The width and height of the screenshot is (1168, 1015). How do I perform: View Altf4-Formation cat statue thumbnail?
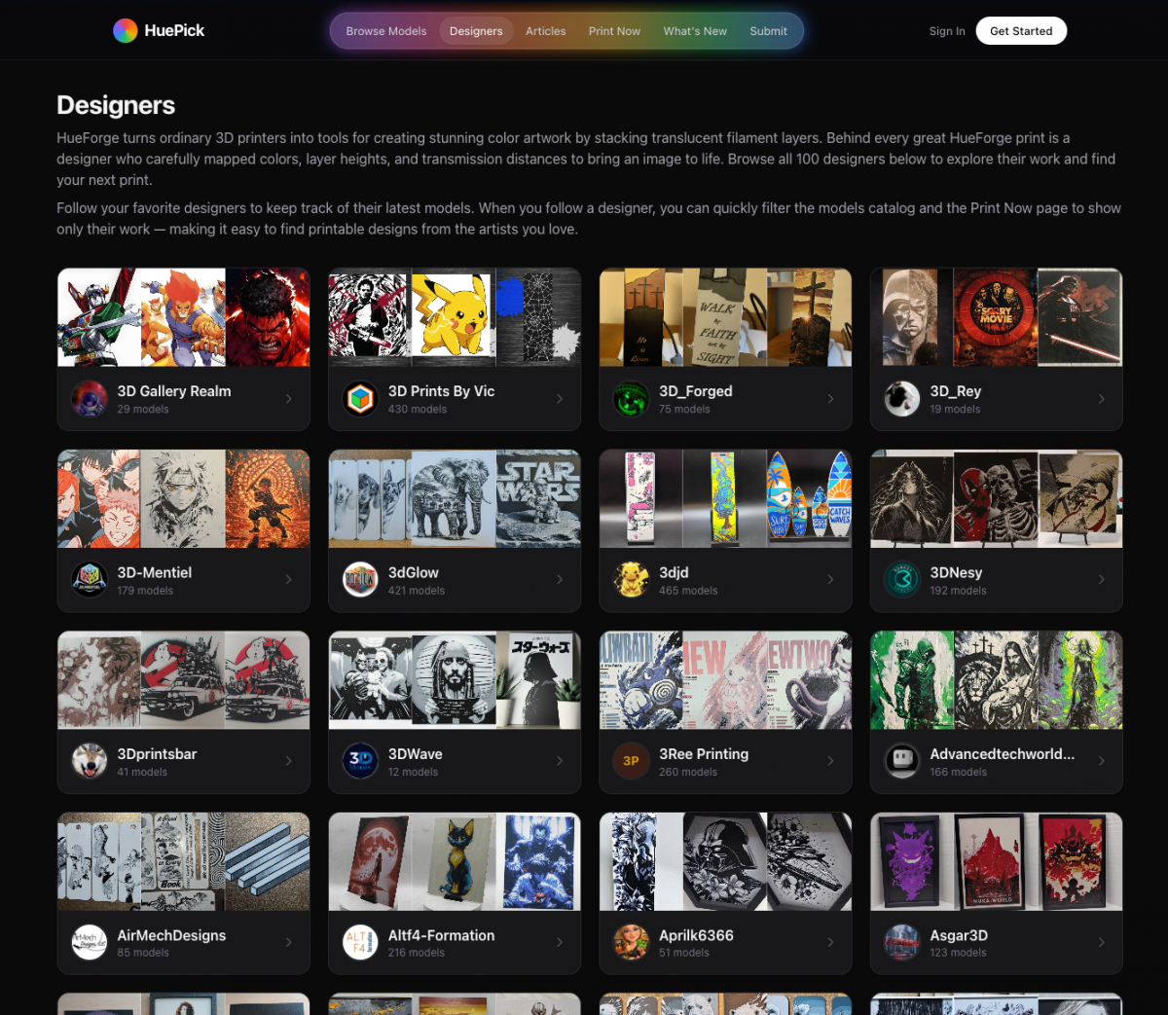coord(455,861)
